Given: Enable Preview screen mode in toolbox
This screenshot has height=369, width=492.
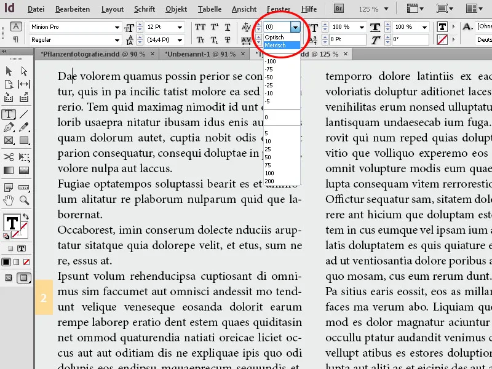Looking at the screenshot, I should [x=24, y=278].
